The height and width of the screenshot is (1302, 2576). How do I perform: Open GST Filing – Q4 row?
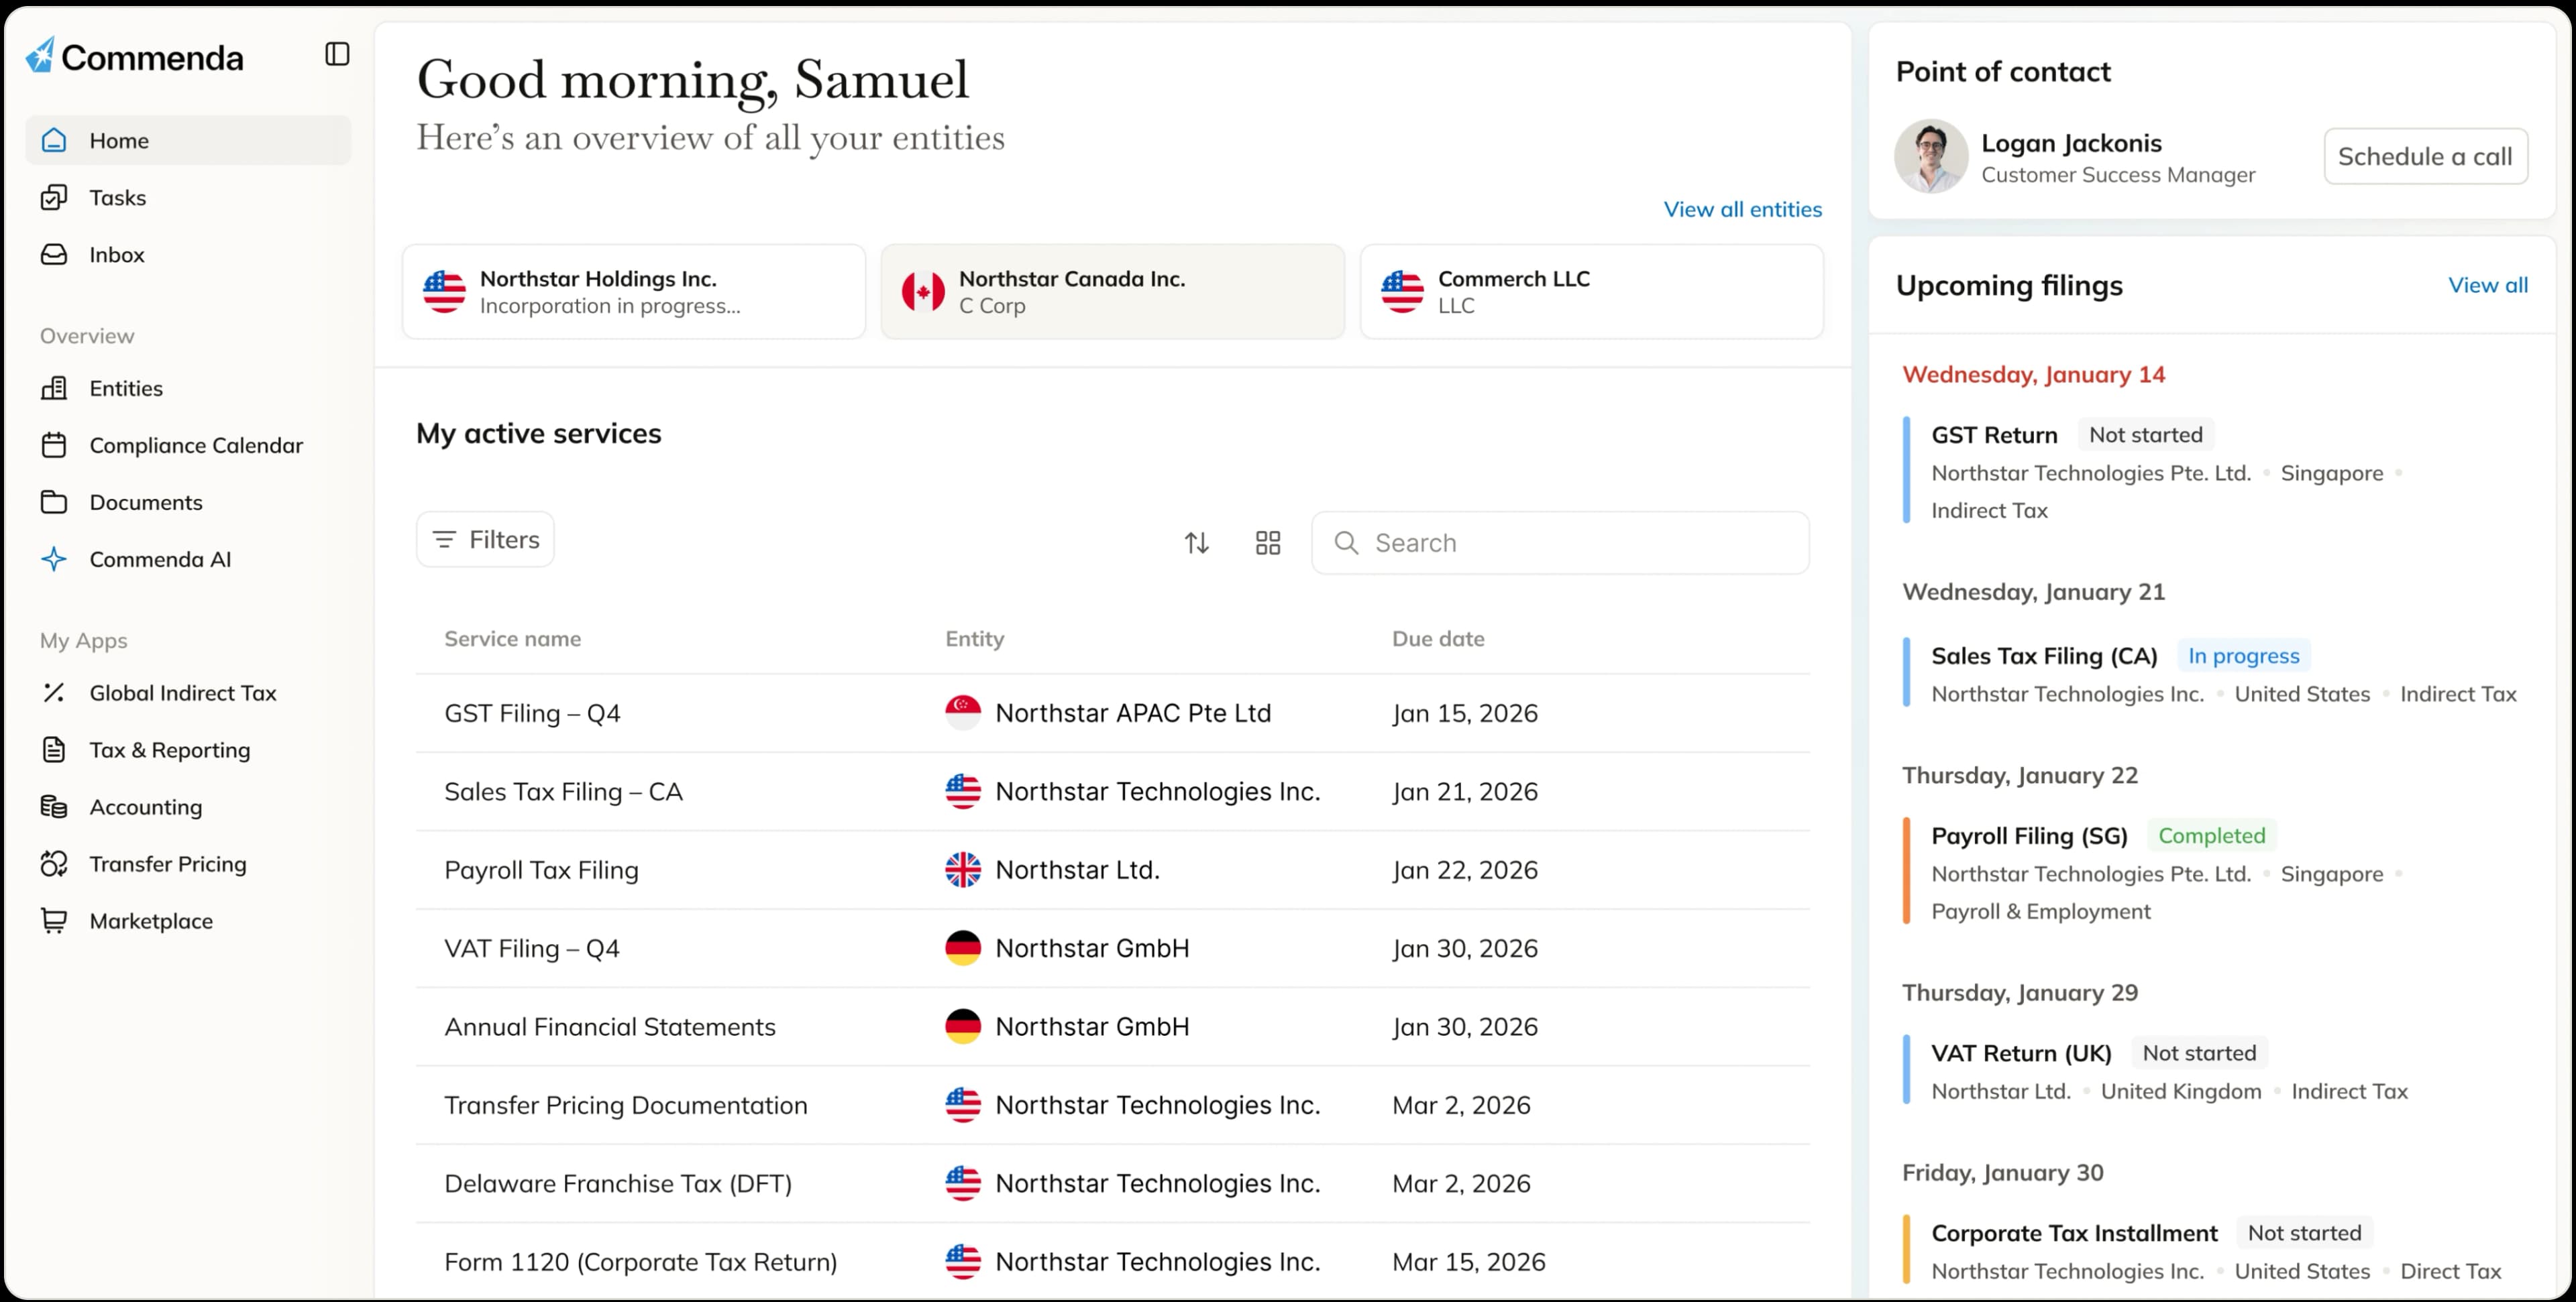pos(1113,713)
